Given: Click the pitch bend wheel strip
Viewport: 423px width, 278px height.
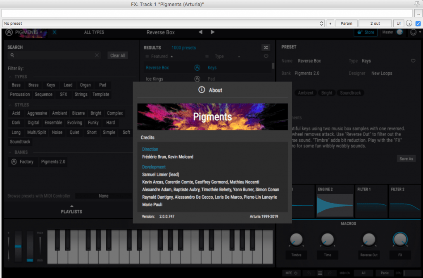Looking at the screenshot, I should click(x=18, y=246).
